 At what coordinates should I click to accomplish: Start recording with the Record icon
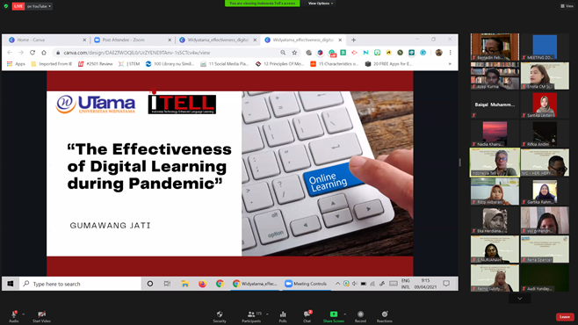[360, 316]
